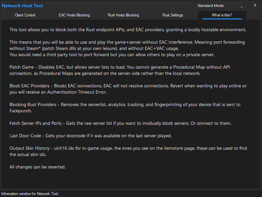Click the status bar information message
The height and width of the screenshot is (197, 262).
point(30,194)
